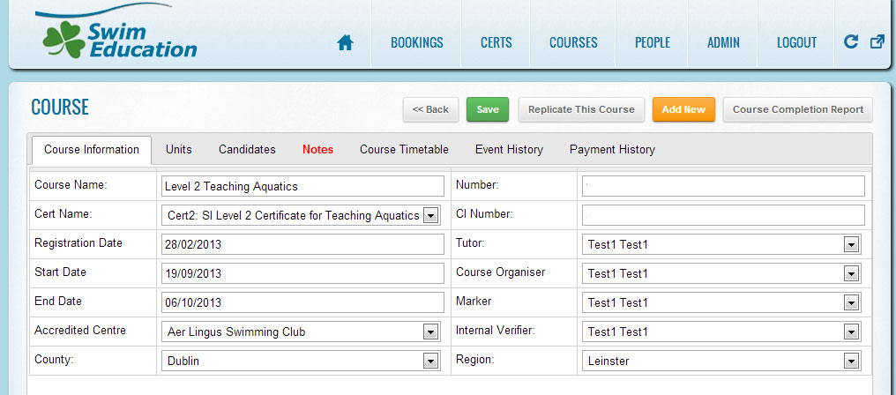
Task: Expand the Accredited Centre dropdown
Action: 430,332
